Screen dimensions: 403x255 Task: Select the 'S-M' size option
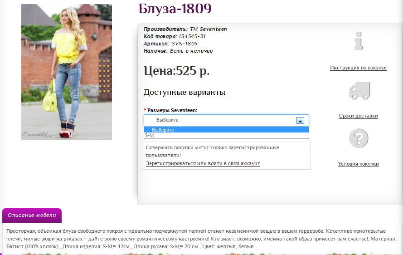coord(150,135)
